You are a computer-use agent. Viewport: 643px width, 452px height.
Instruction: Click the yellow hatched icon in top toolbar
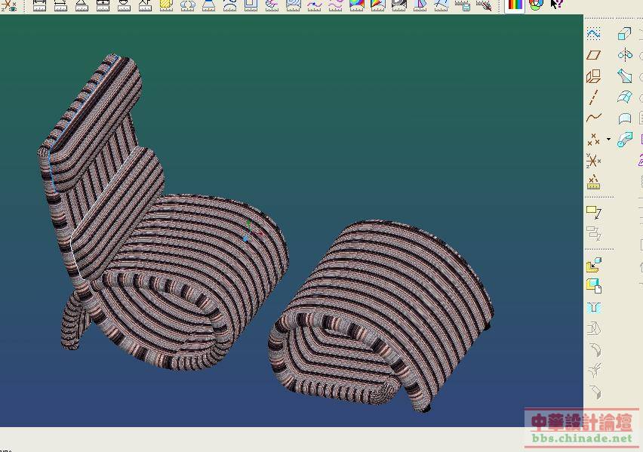[x=166, y=5]
